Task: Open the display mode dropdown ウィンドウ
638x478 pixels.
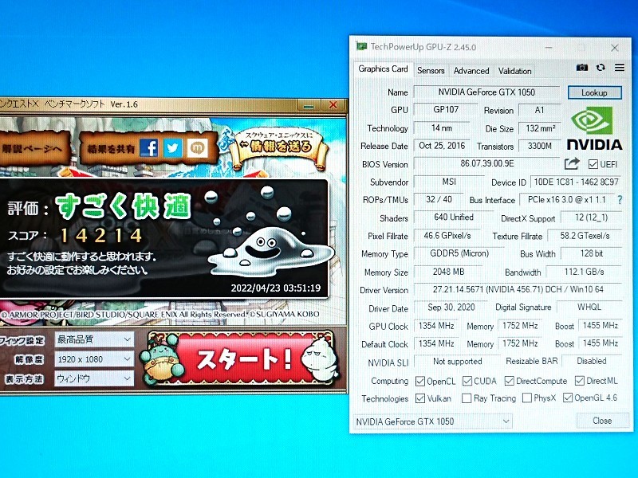Action: [x=94, y=378]
